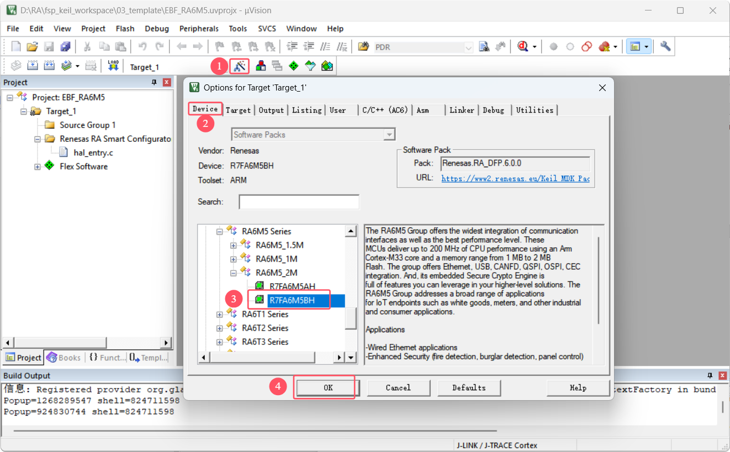The height and width of the screenshot is (452, 730).
Task: Open the debug session dropdown arrow
Action: click(534, 47)
